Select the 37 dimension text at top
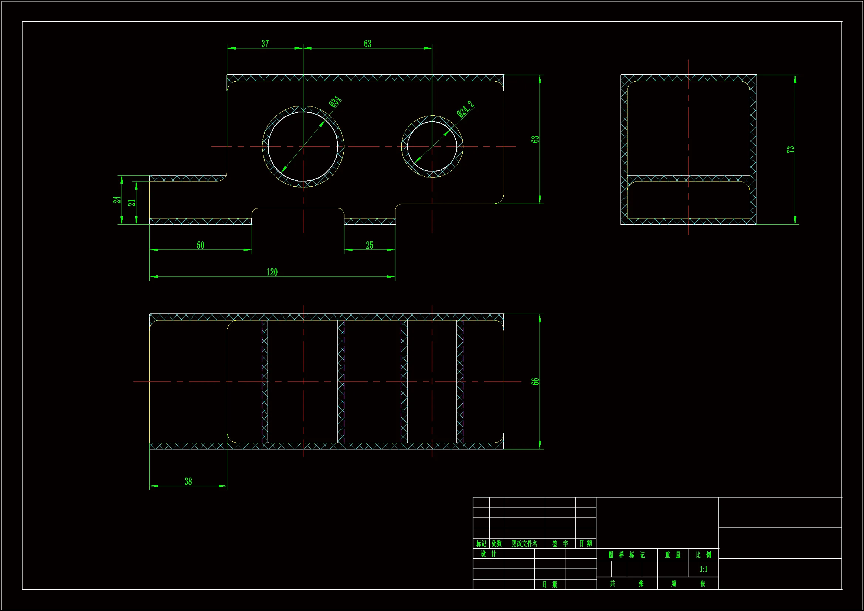This screenshot has height=611, width=864. (265, 44)
